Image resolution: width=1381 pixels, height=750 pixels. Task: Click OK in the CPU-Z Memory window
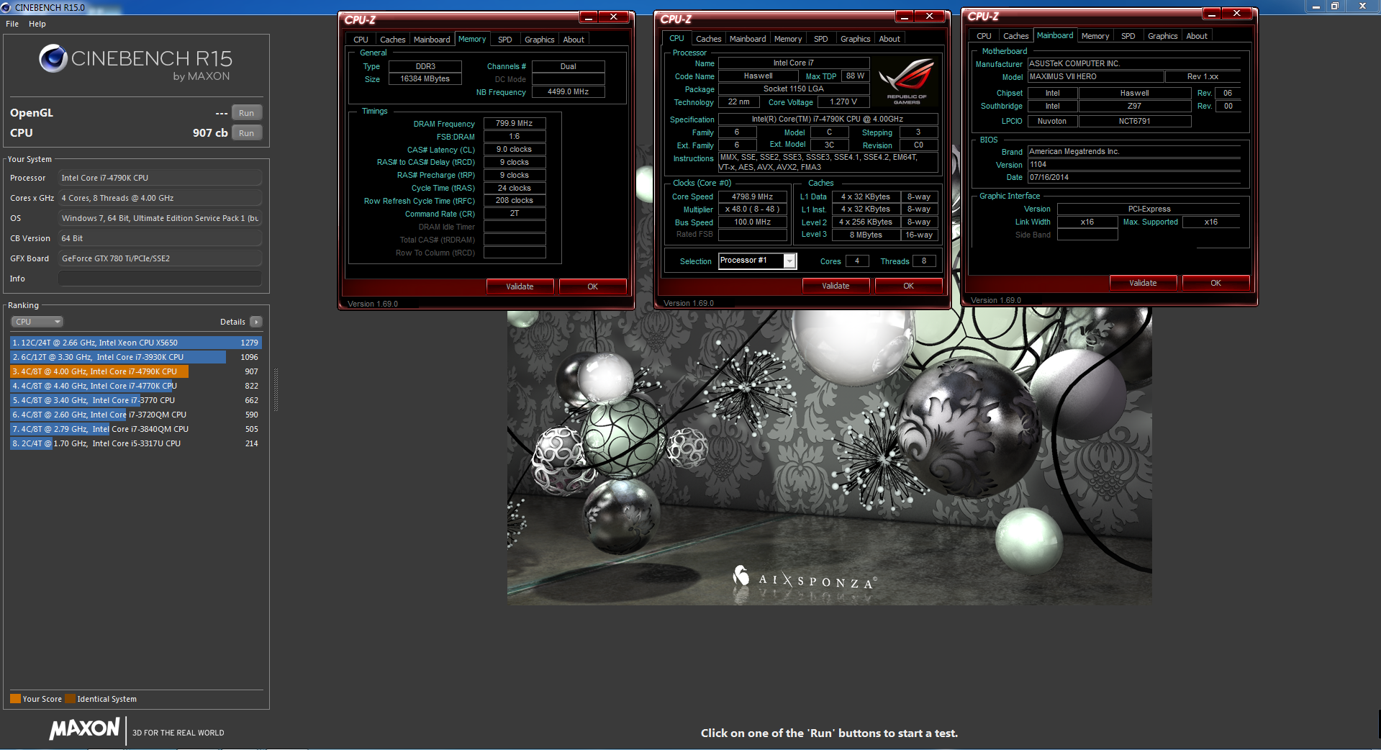592,286
